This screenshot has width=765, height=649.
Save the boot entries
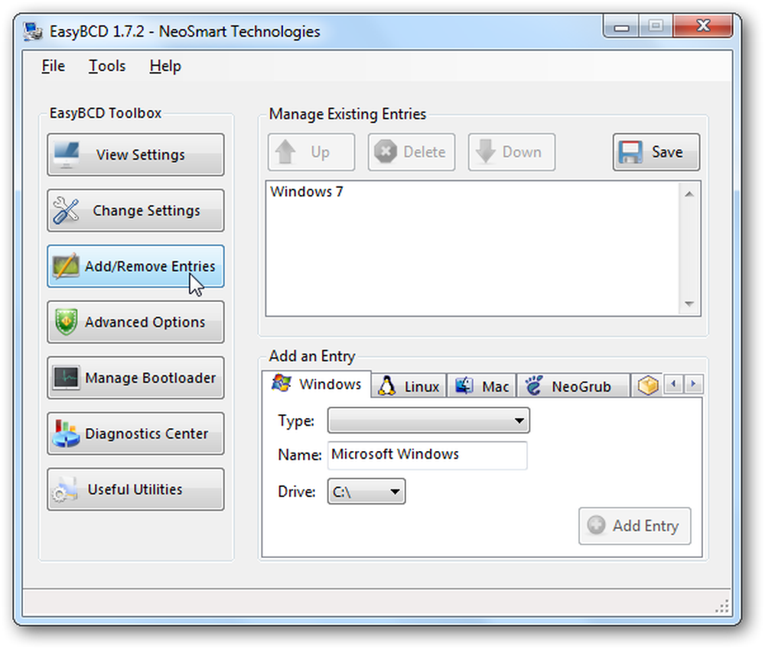[x=656, y=152]
